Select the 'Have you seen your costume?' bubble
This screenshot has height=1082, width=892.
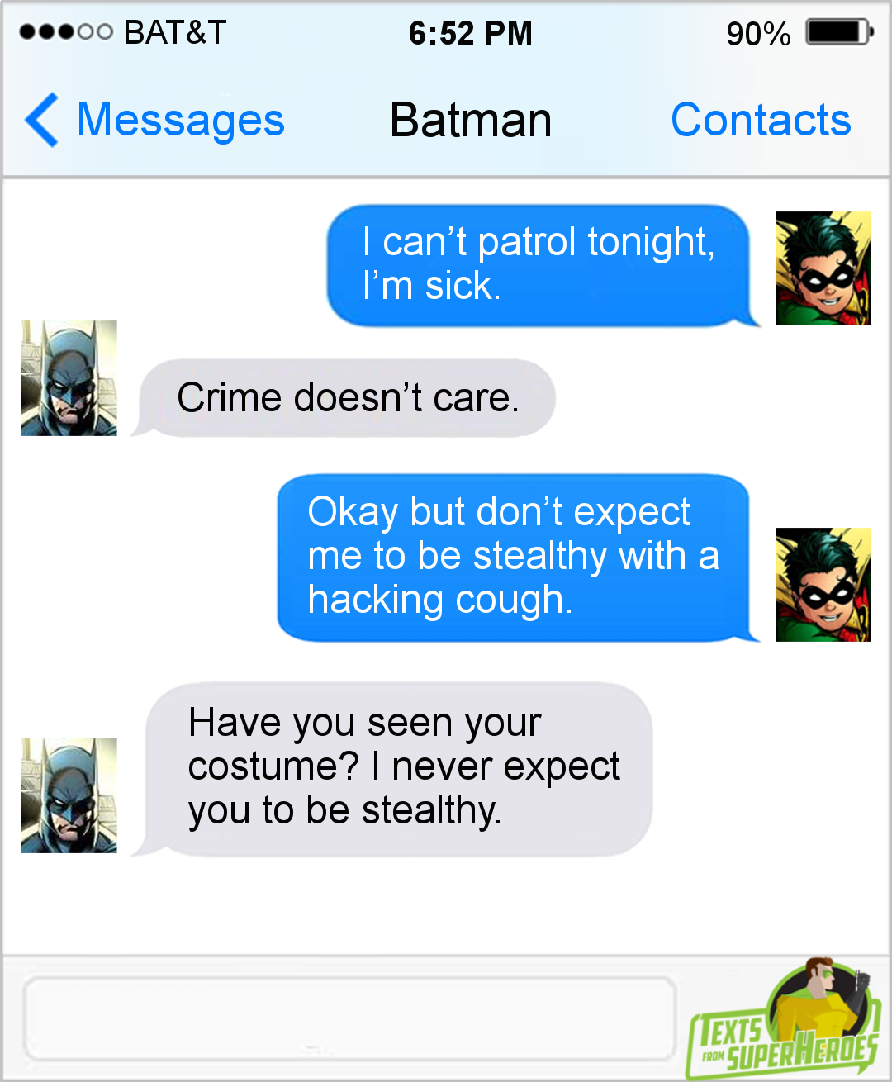coord(392,769)
